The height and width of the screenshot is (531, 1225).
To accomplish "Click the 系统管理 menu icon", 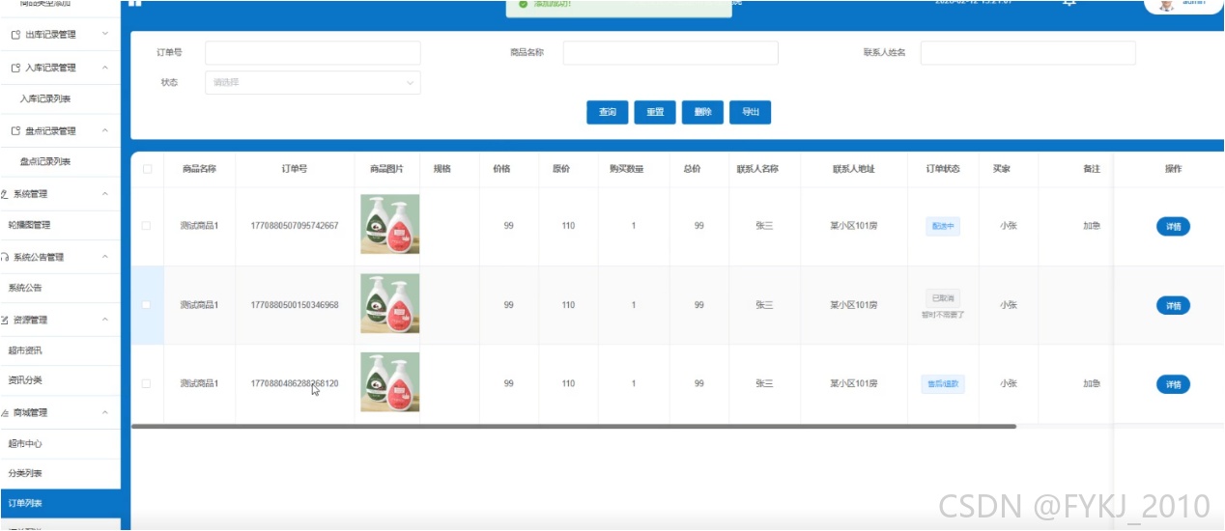I will pos(5,194).
